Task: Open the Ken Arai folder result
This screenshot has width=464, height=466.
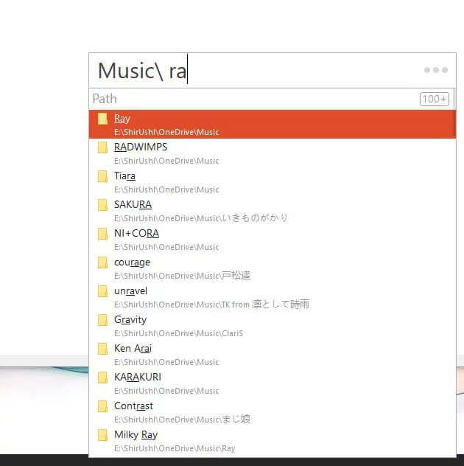Action: pos(273,355)
